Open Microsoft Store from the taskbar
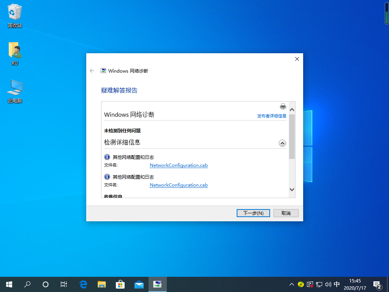 (120, 284)
